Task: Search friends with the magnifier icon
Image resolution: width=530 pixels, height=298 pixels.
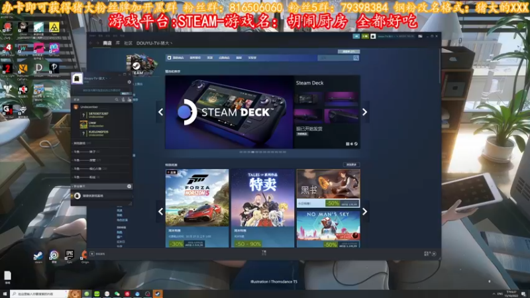Action: (x=117, y=100)
